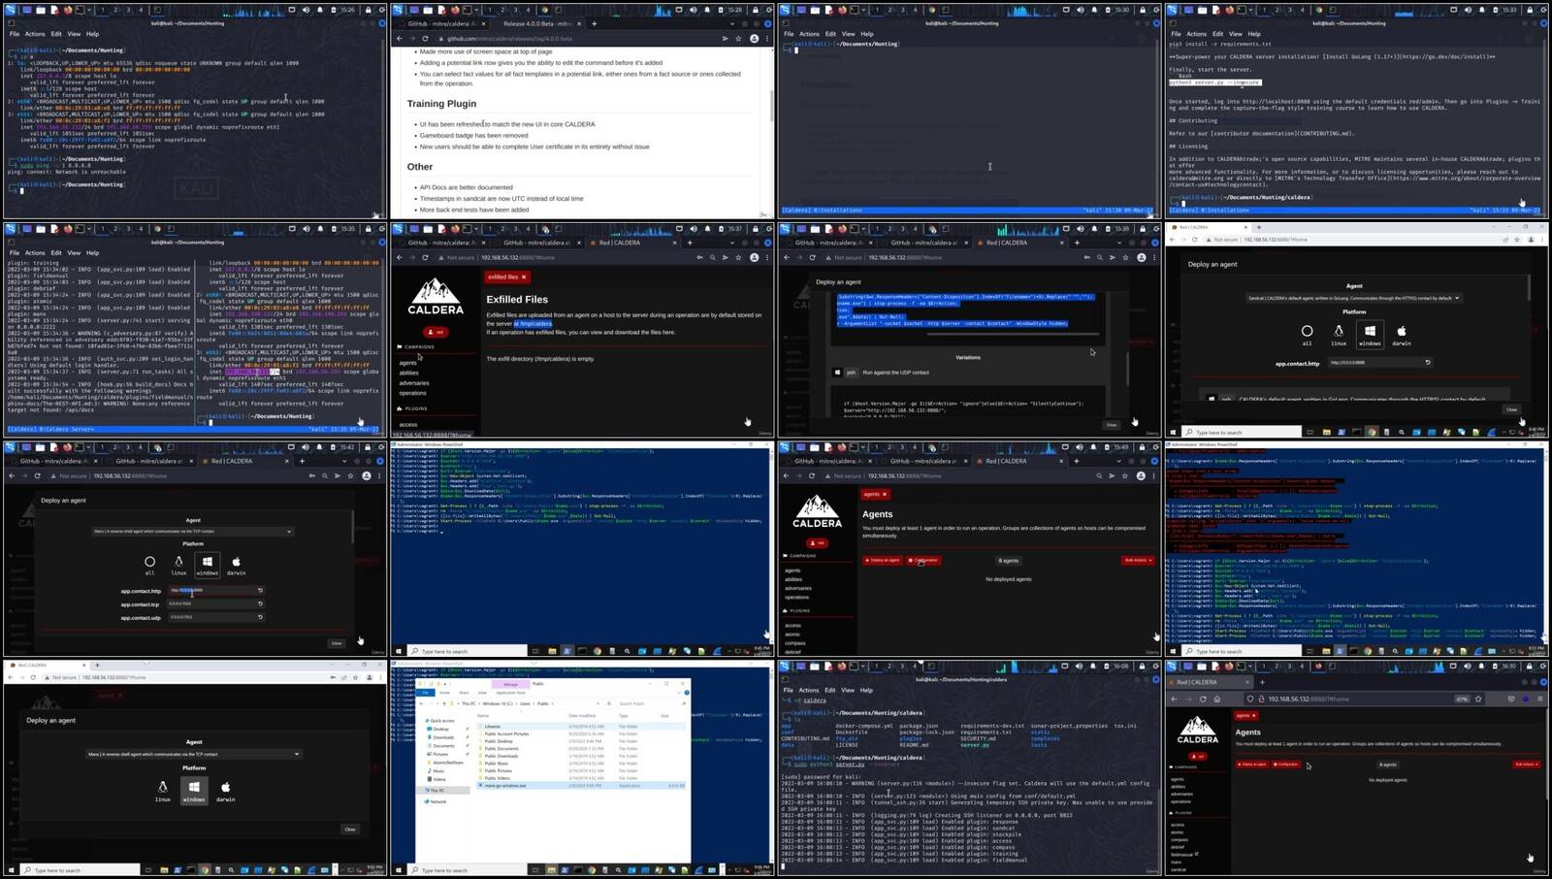Close the agents tab chip in 15:49 Agents frame
This screenshot has width=1552, height=879.
coord(885,494)
